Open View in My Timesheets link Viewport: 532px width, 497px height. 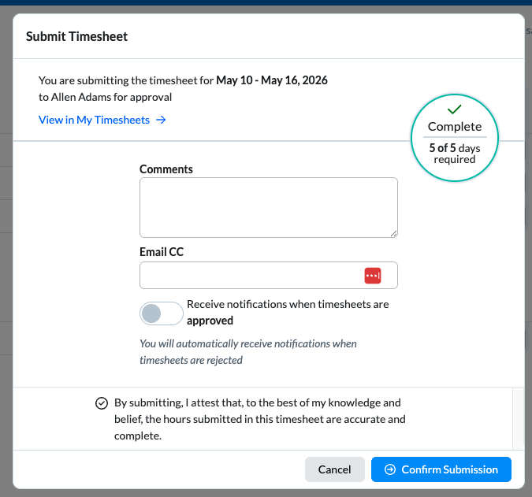point(102,120)
